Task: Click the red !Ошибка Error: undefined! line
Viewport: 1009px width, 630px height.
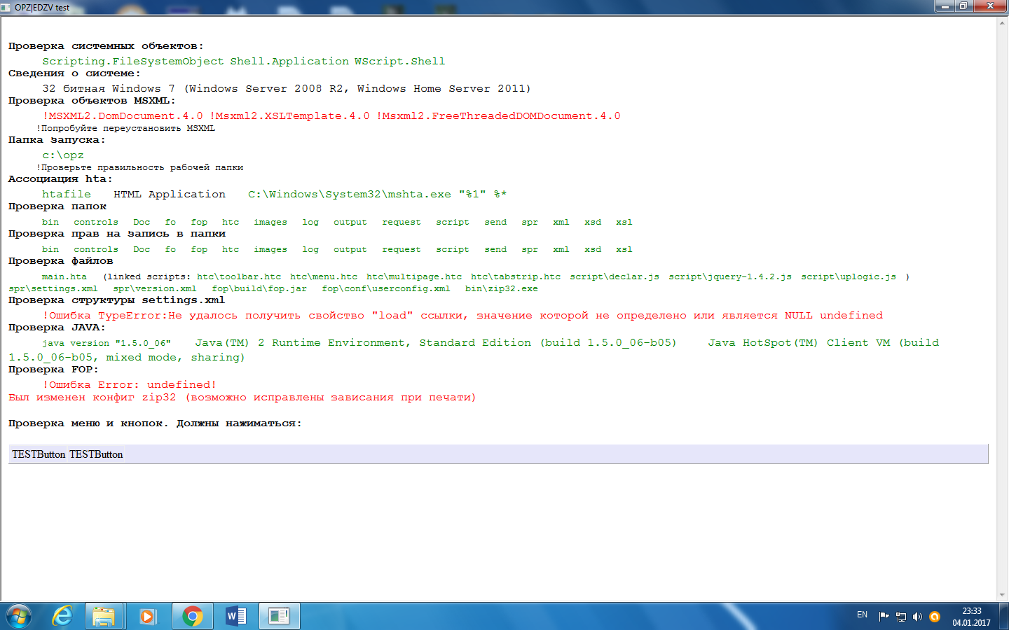Action: (130, 385)
